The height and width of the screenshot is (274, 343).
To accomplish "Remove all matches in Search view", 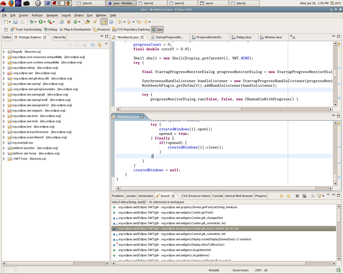I will [x=304, y=196].
